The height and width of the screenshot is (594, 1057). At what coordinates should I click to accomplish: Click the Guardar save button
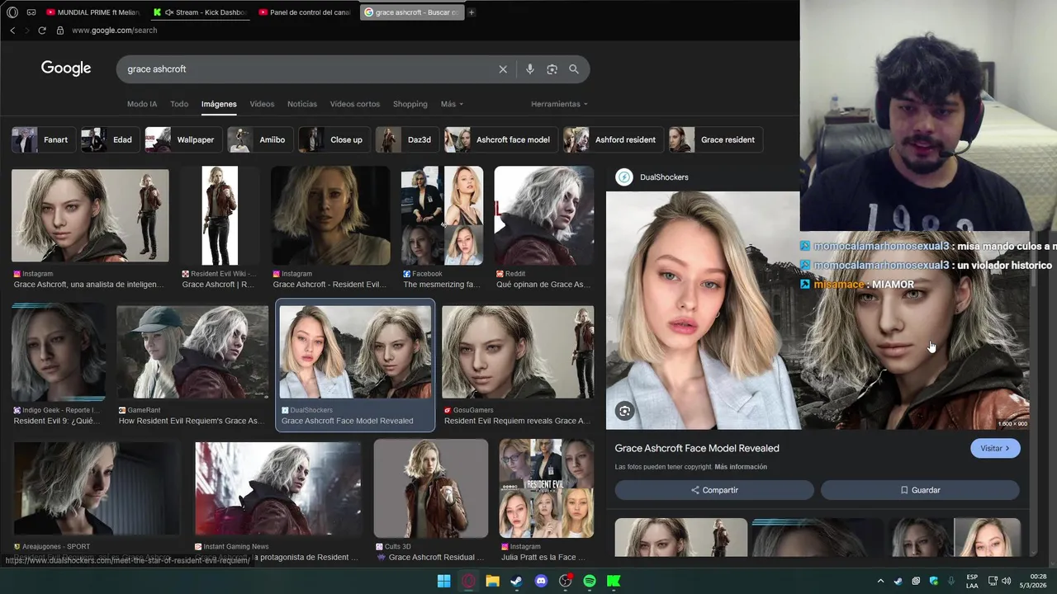[x=920, y=490]
